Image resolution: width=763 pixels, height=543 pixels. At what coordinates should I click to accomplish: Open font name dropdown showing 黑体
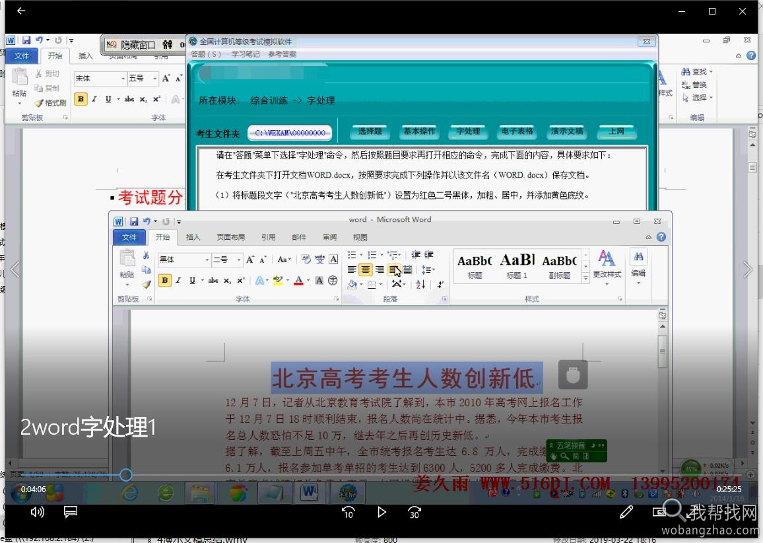(207, 260)
